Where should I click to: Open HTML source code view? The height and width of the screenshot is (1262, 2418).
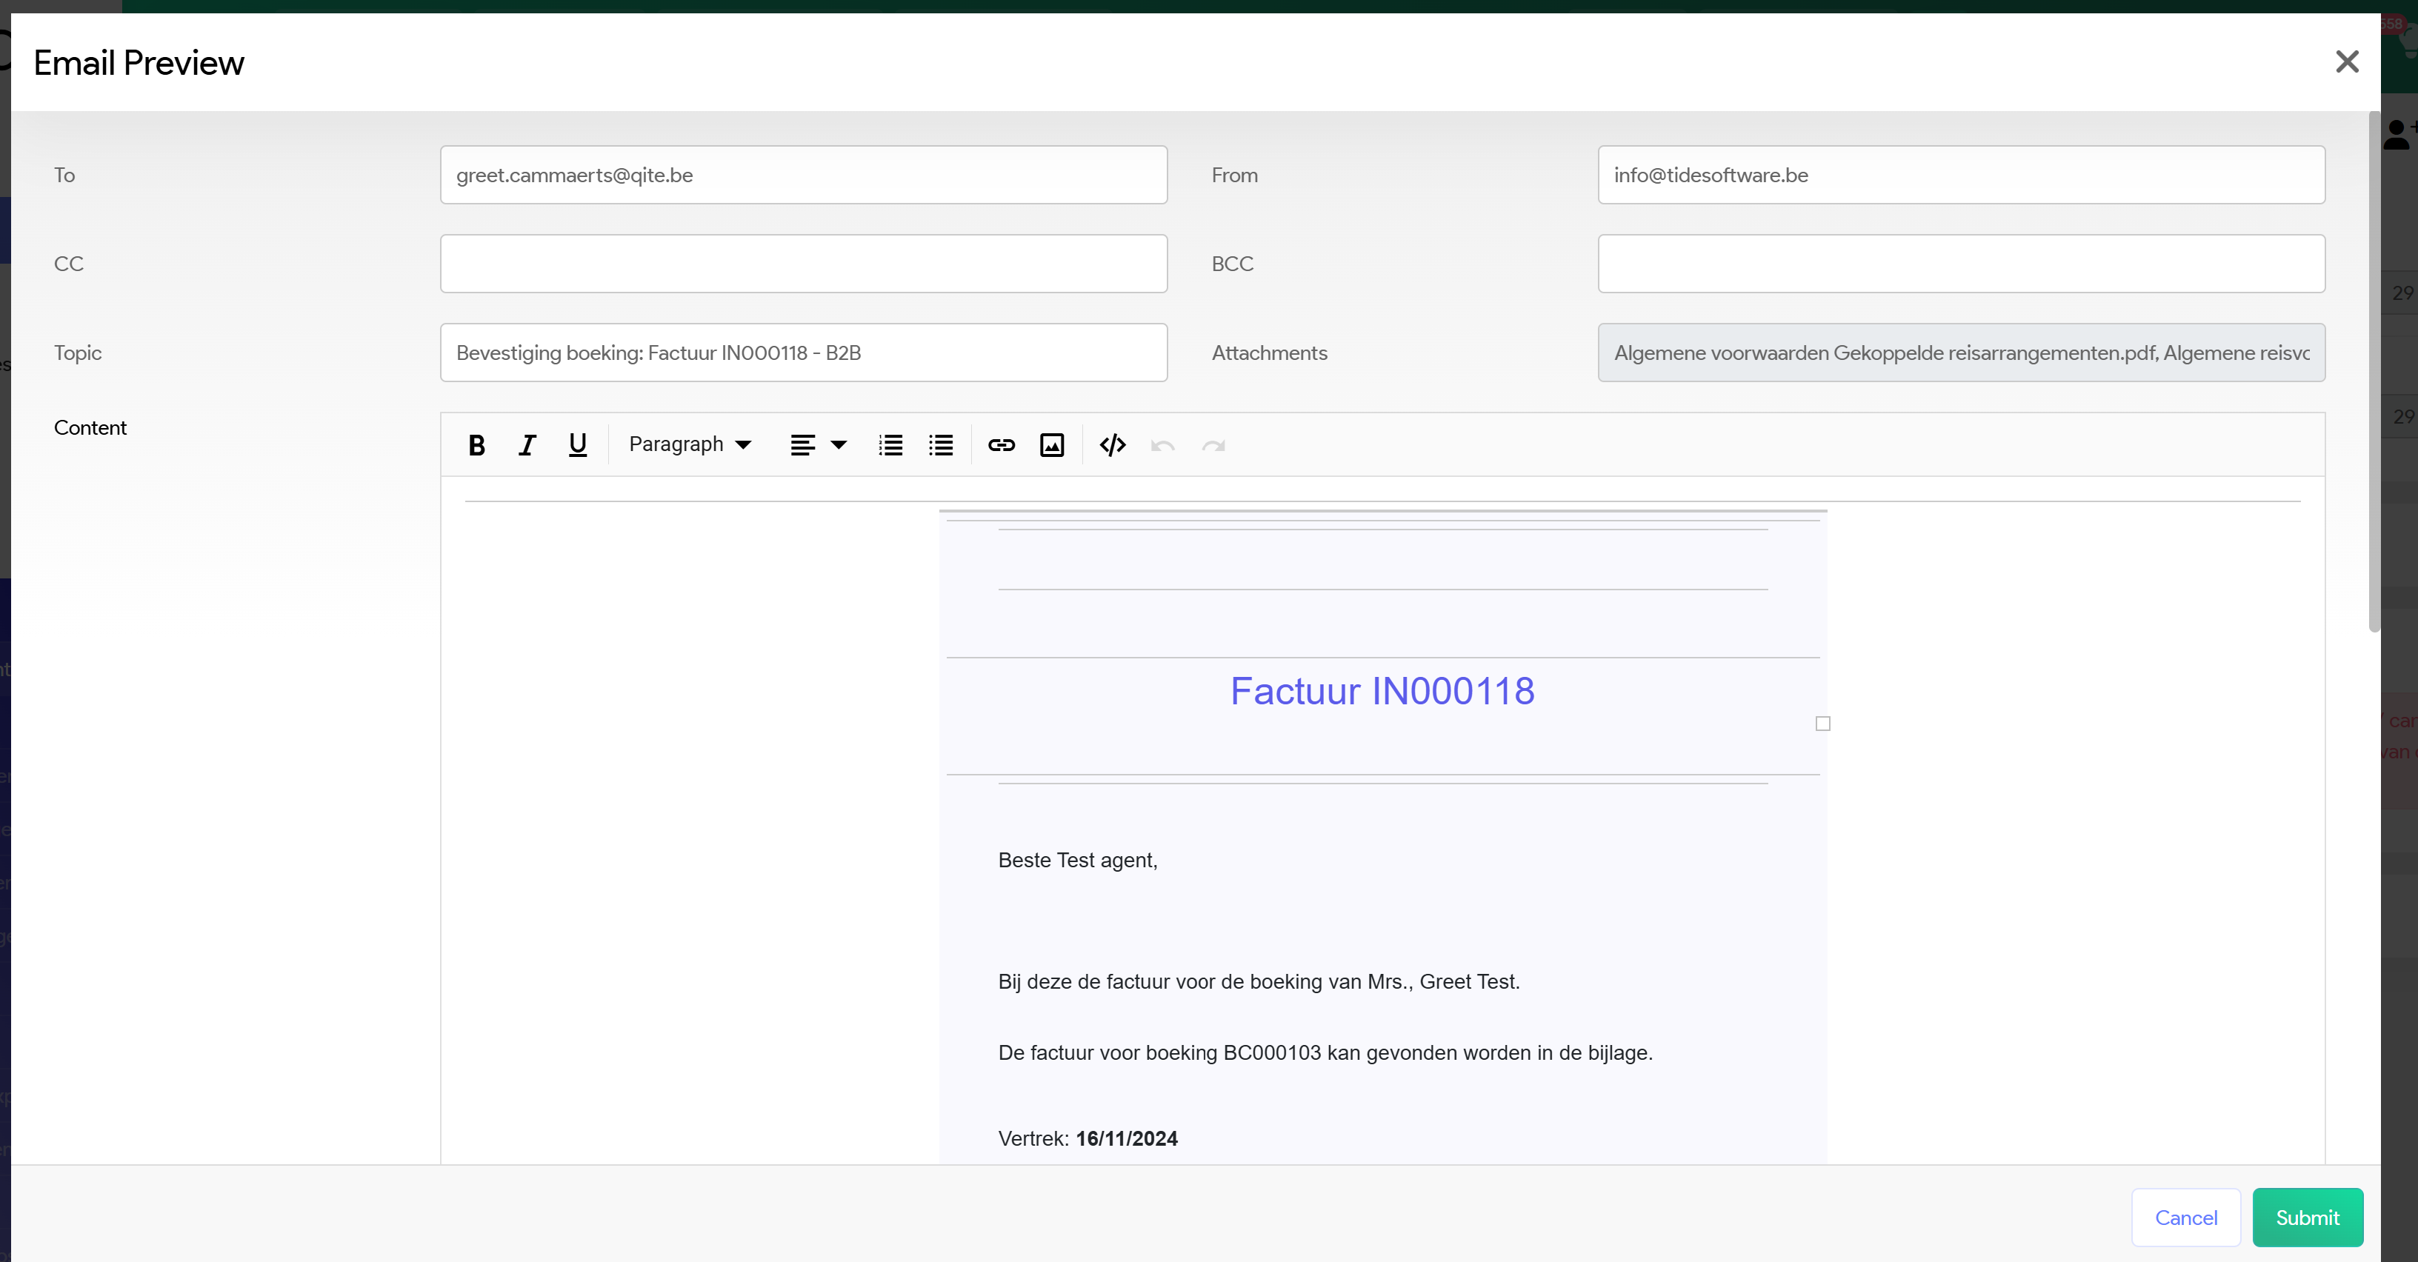(1112, 445)
